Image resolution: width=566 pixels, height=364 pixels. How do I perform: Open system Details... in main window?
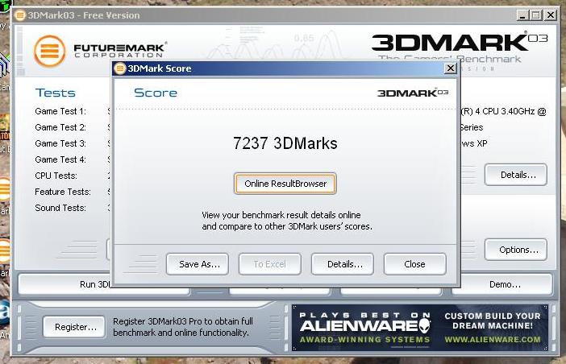[x=516, y=175]
